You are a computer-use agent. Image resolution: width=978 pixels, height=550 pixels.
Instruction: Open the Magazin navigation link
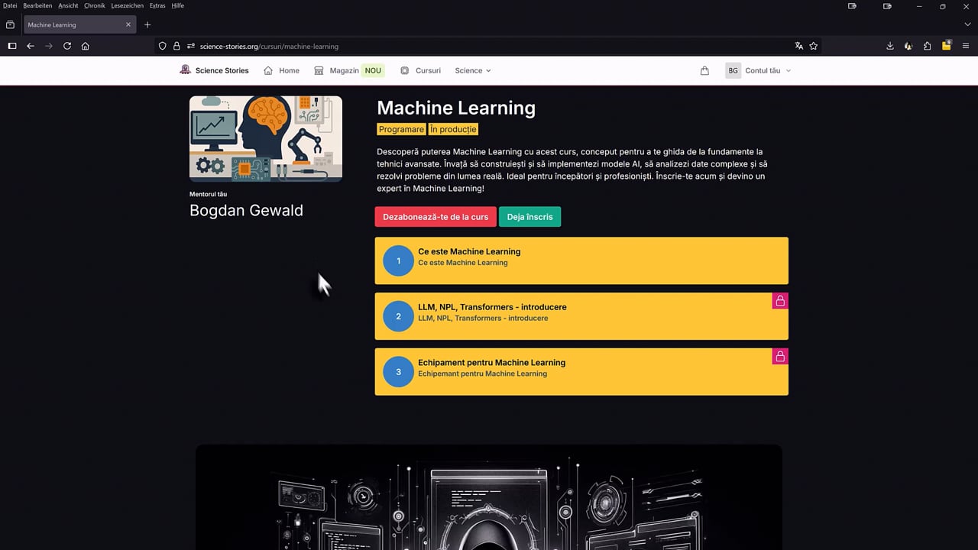click(348, 70)
